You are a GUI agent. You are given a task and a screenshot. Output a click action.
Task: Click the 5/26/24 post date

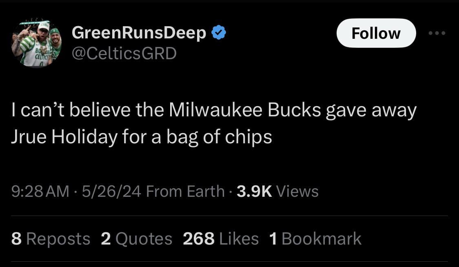[111, 191]
